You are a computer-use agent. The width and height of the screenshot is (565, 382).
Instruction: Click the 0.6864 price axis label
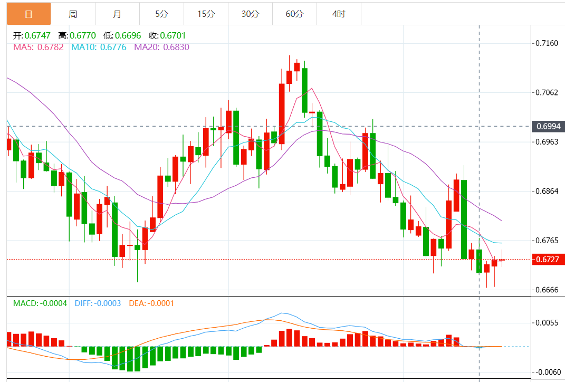(547, 191)
